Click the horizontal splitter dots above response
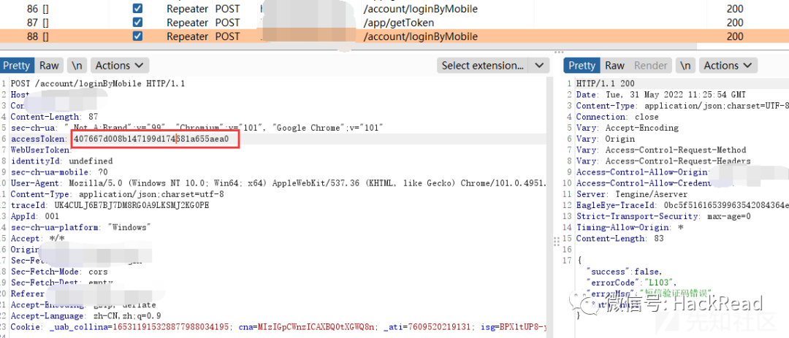The height and width of the screenshot is (338, 789). [x=559, y=52]
